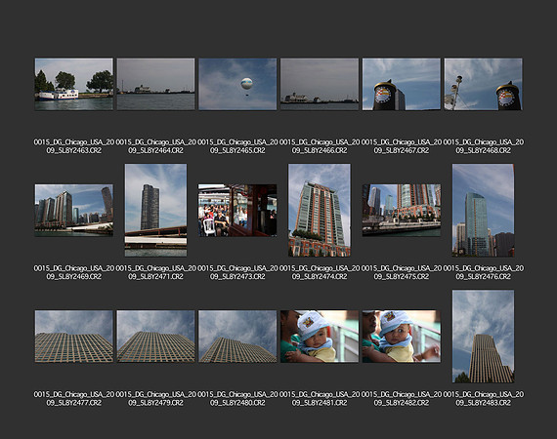Screen dimensions: 557x439
Task: Open the glass tower portrait thumbnail 2476
Action: 483,211
